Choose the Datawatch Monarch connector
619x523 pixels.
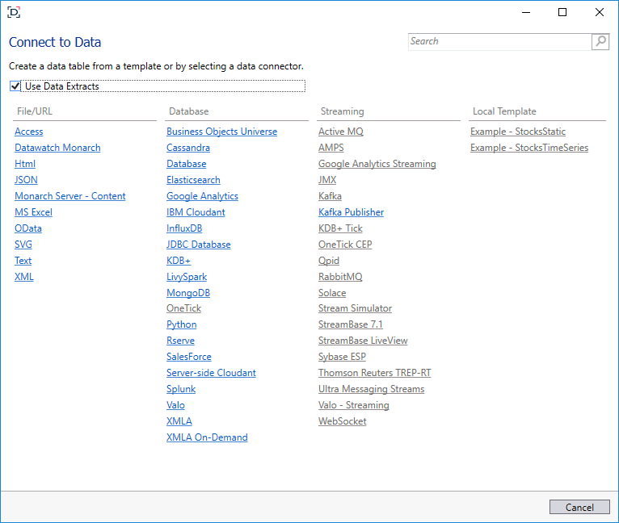click(57, 148)
